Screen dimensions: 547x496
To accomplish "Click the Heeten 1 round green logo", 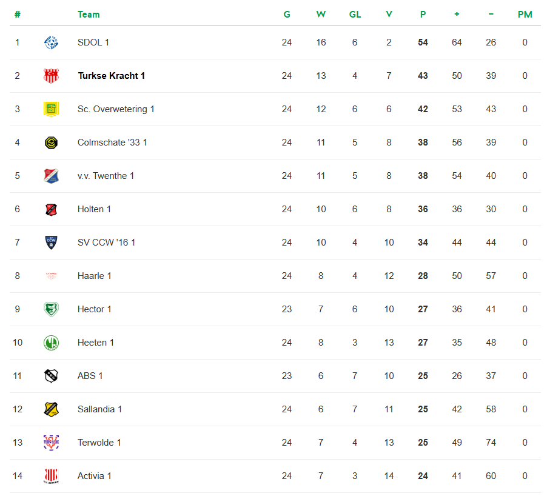I will 52,343.
